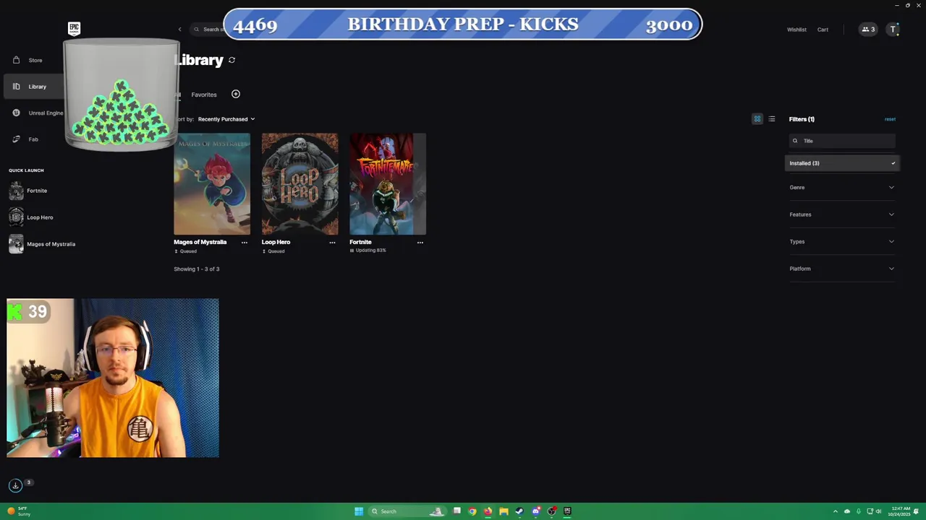Click the Epic Games Launcher taskbar icon
926x520 pixels.
pyautogui.click(x=567, y=511)
